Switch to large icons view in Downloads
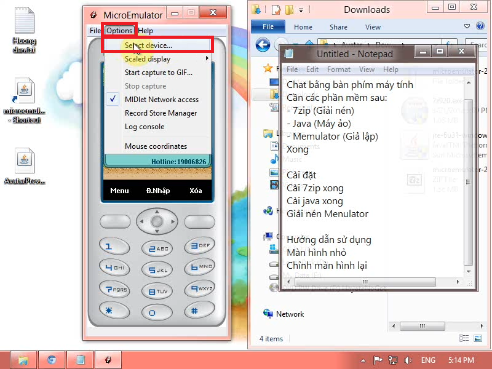492x369 pixels. click(478, 338)
